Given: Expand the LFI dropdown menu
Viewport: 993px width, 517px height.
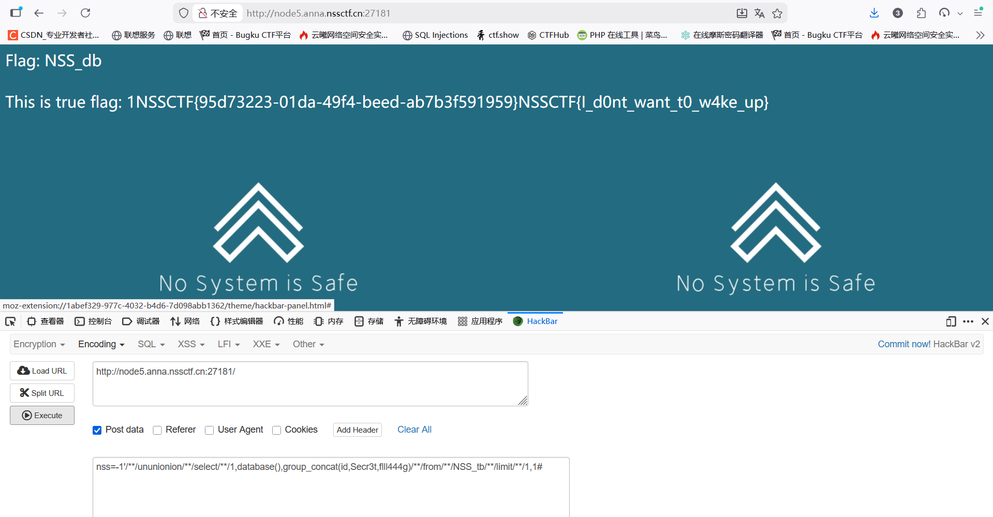Looking at the screenshot, I should point(229,344).
